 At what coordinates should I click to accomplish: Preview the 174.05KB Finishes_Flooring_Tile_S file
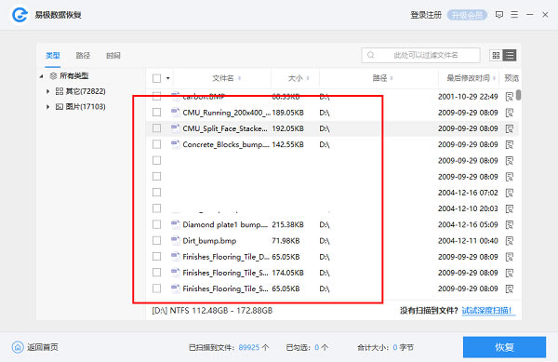[x=510, y=273]
